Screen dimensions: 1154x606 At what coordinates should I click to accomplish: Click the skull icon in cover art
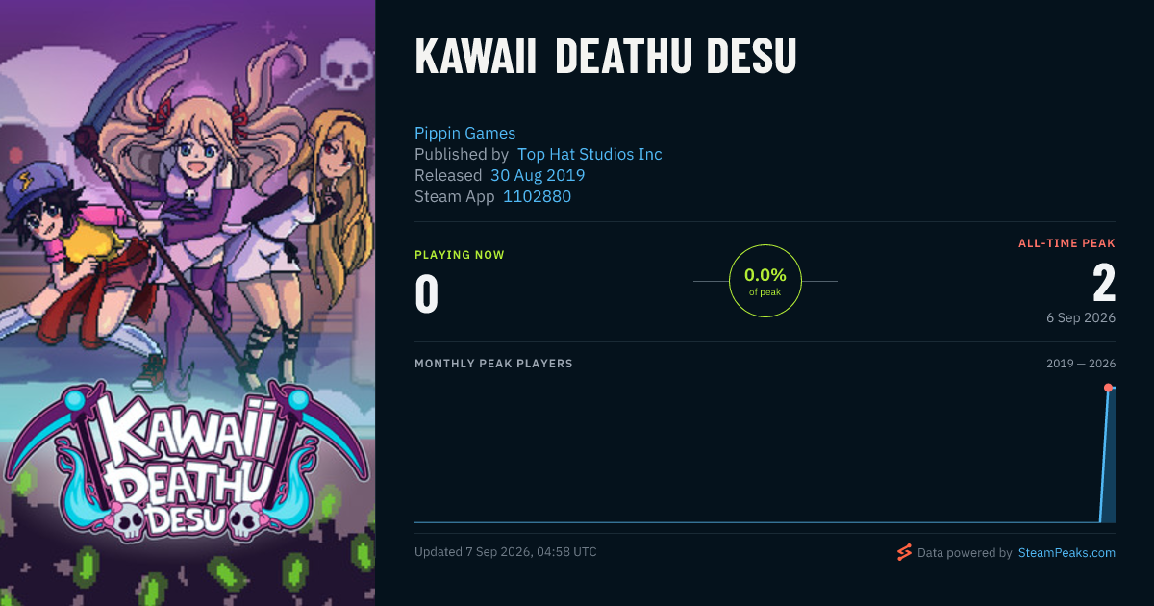(345, 67)
